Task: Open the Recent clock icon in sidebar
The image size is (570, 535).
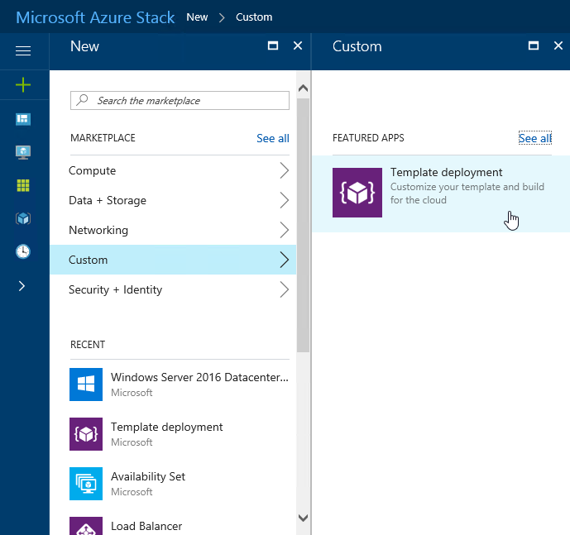Action: click(23, 251)
